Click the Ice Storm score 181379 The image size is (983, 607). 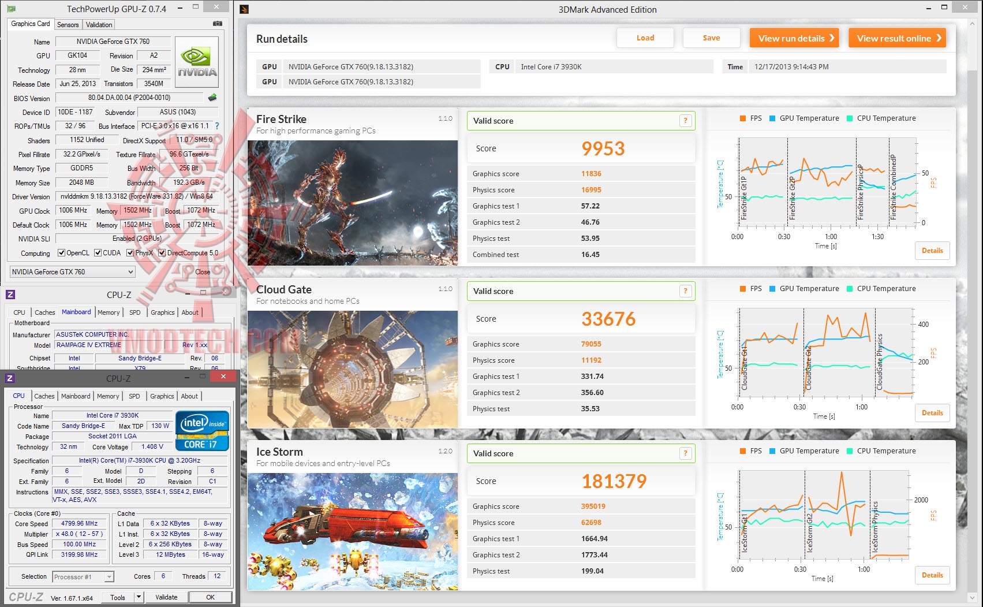click(x=614, y=481)
